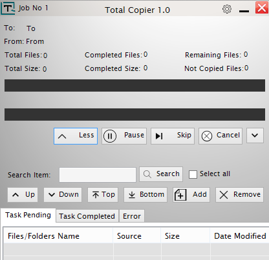Sort by the Size column header
The image size is (269, 260).
click(x=186, y=236)
